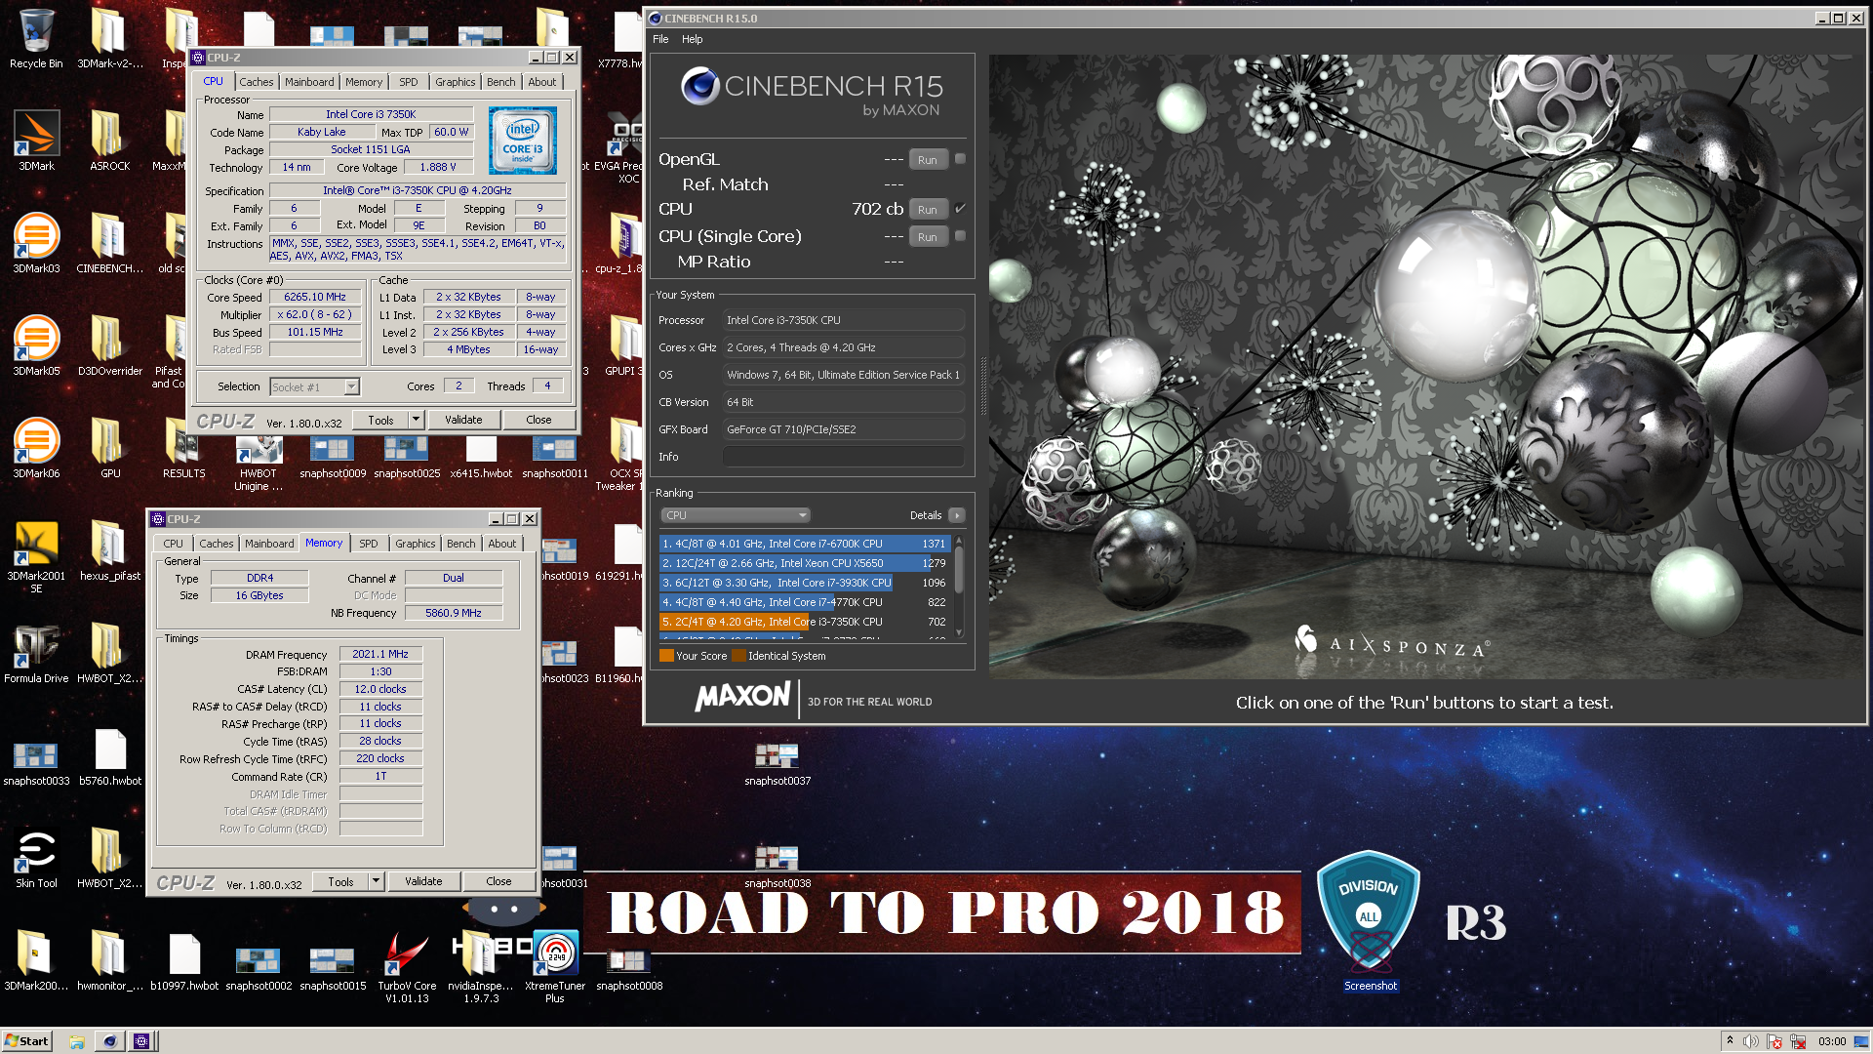Open the b10997.hwbot file
Image resolution: width=1873 pixels, height=1054 pixels.
click(x=184, y=961)
